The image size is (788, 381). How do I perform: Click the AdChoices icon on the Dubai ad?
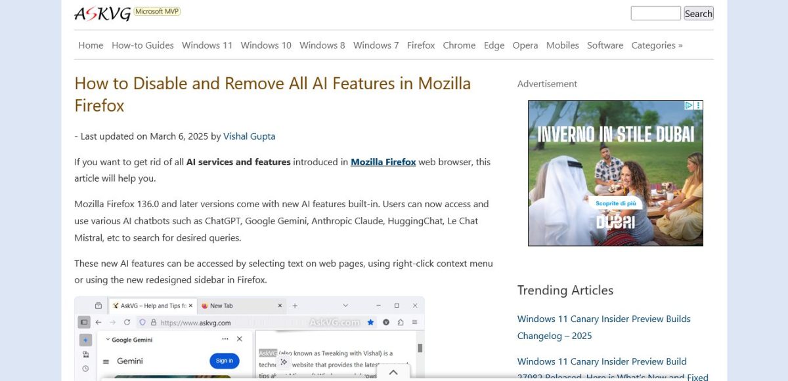[689, 106]
